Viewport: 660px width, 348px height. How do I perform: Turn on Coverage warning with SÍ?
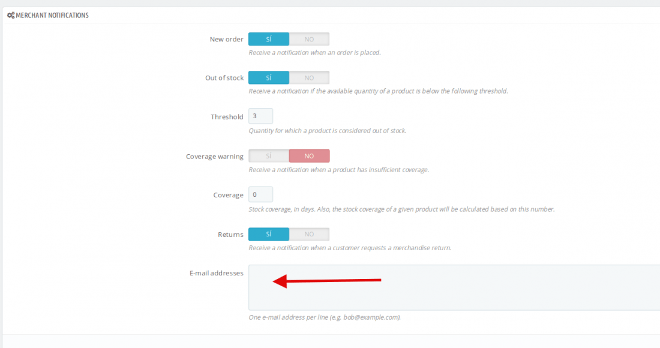(269, 156)
